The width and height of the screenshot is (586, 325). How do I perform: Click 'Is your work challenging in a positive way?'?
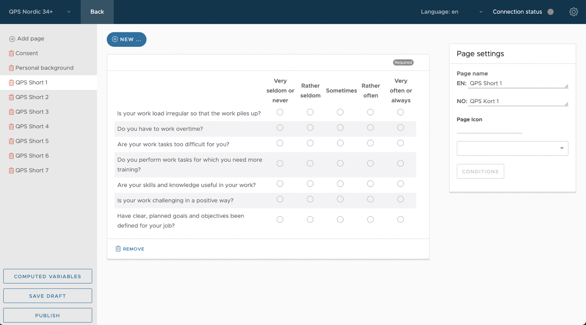[x=175, y=200]
